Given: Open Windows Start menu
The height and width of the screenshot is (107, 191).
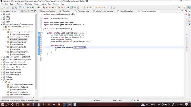Looking at the screenshot, I should 2,104.
